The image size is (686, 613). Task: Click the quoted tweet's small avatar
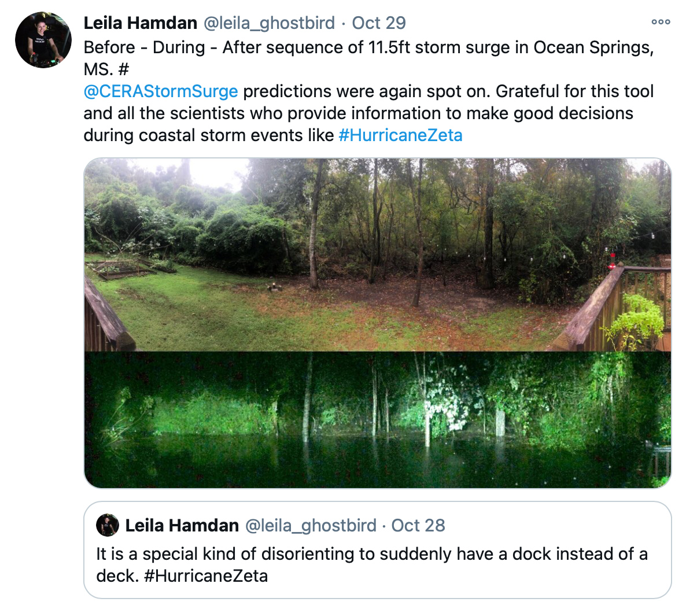pos(108,525)
